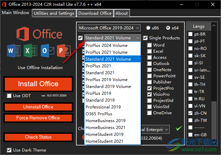Screen dimensions: 221x155
Task: Click the Check Status button
Action: 38,137
